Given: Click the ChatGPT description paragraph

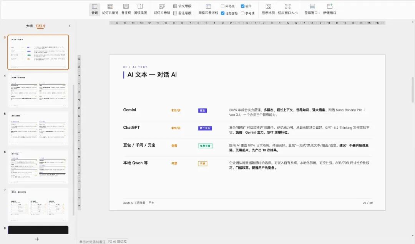Looking at the screenshot, I should click(x=299, y=130).
